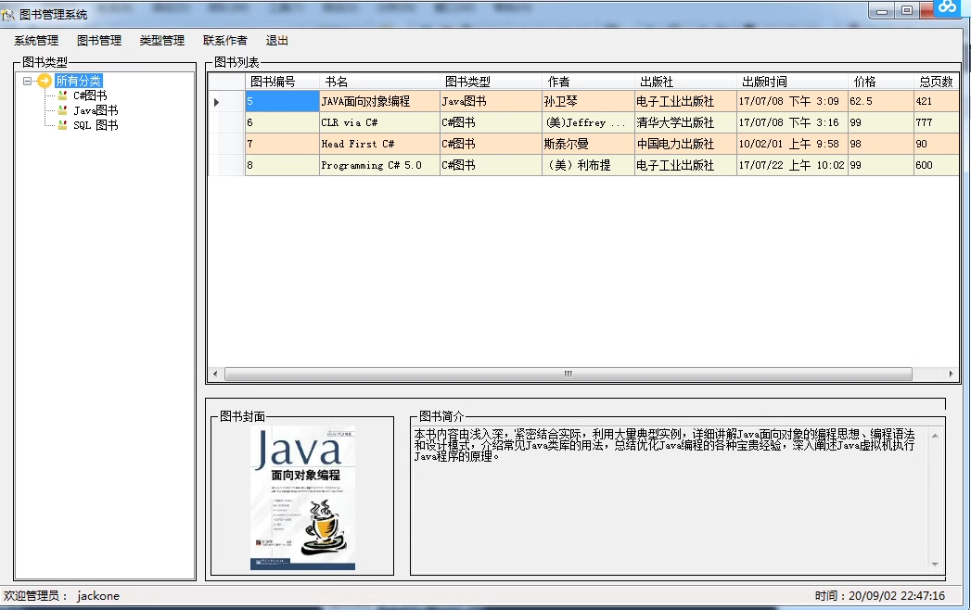
Task: Click the book number cell 5
Action: pyautogui.click(x=282, y=102)
